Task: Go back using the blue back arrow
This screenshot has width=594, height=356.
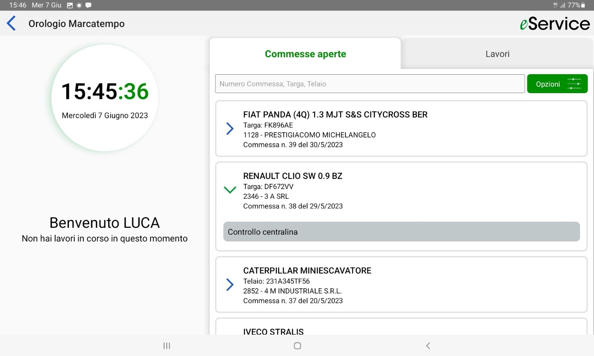Action: pos(11,23)
